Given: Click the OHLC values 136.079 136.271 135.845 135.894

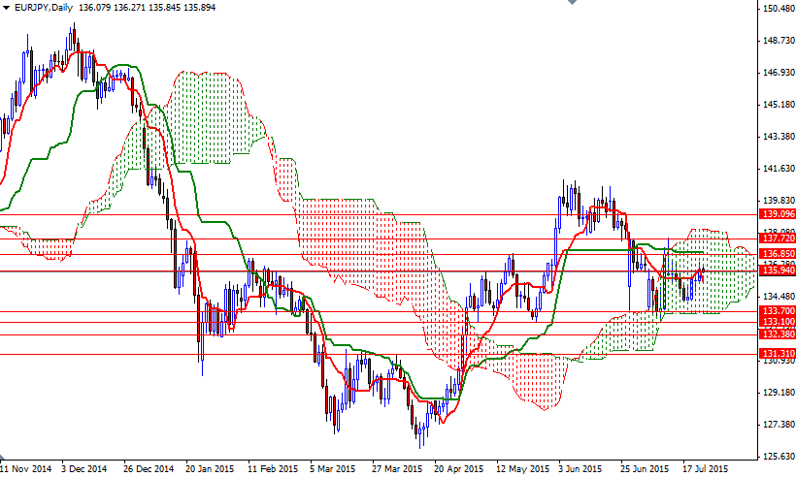Looking at the screenshot, I should tap(148, 8).
